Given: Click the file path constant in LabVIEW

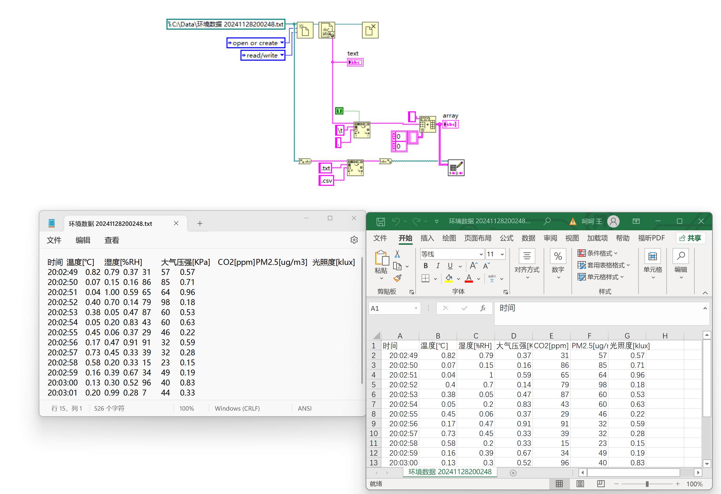Looking at the screenshot, I should point(226,24).
